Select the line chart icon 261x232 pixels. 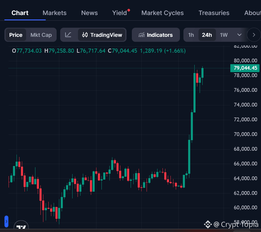coord(68,35)
